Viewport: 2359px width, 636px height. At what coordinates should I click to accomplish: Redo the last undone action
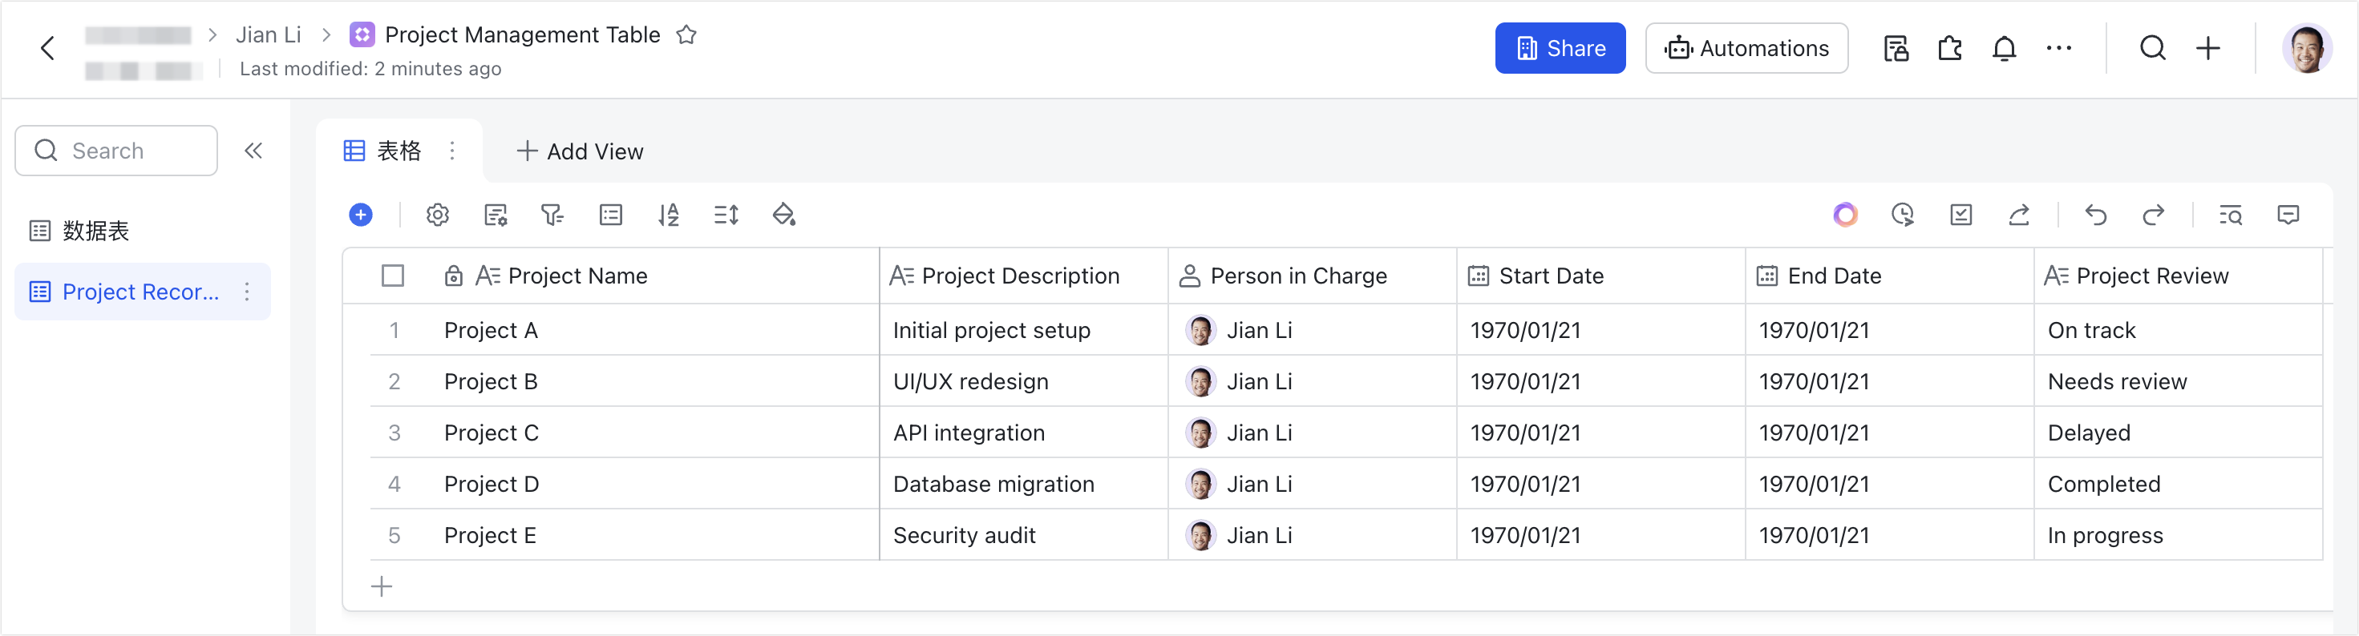[2153, 215]
